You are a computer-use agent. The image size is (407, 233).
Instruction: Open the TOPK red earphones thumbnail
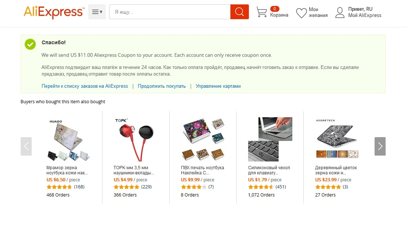(136, 139)
